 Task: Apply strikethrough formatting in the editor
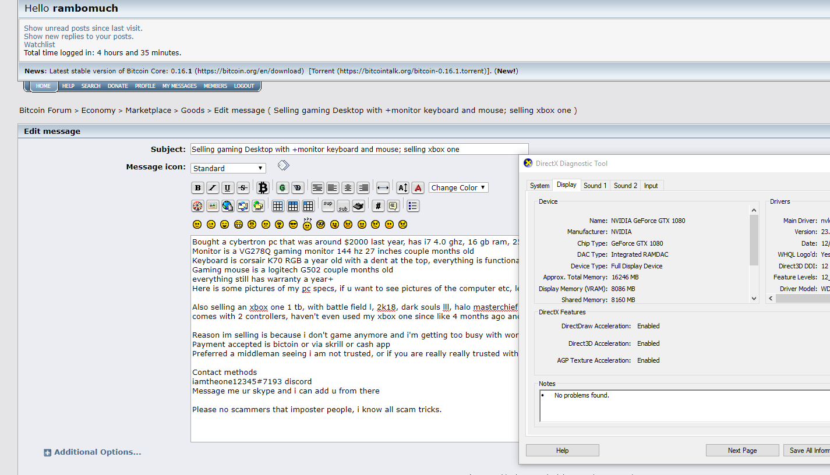point(243,187)
